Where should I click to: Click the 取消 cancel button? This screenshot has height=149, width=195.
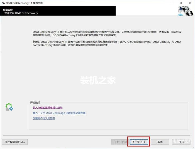pos(160,142)
